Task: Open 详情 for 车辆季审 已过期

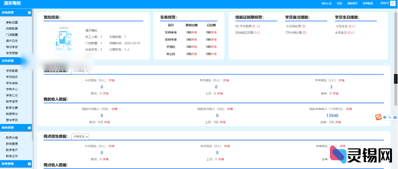Action: (214, 33)
